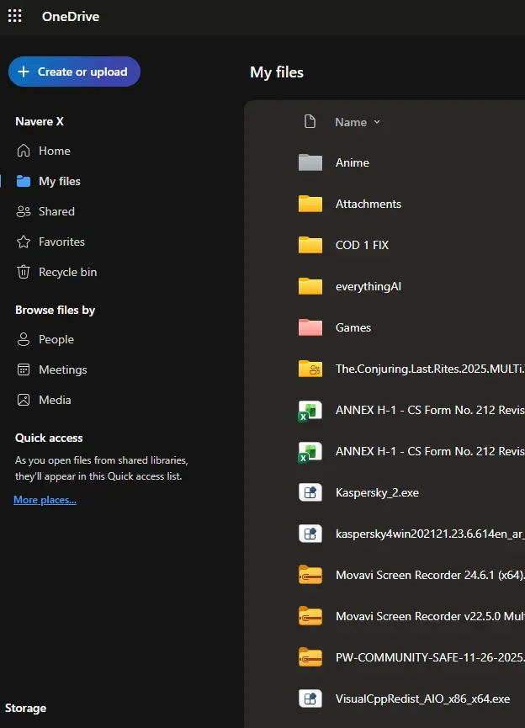Select VisualCppRedist_AIO_x86_x64.exe file name
The image size is (525, 728).
coord(422,699)
